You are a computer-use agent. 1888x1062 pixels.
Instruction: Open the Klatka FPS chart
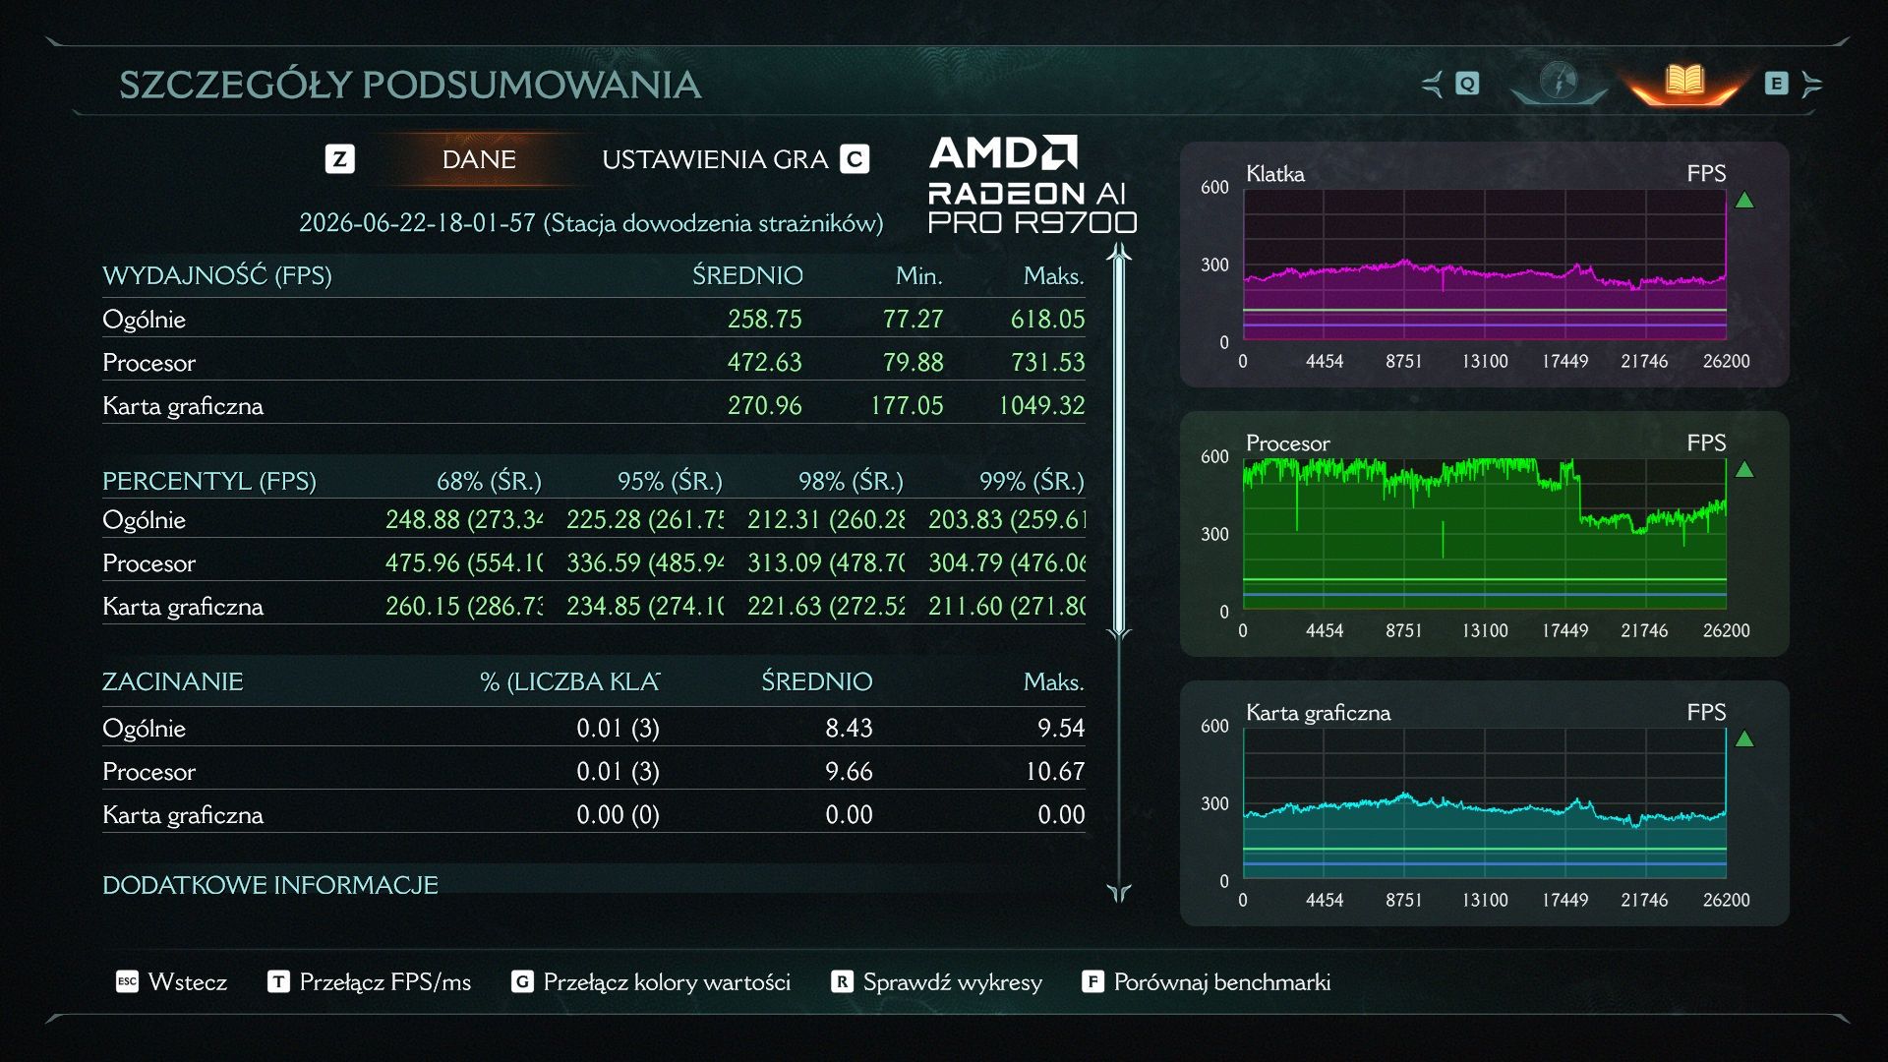click(1484, 265)
